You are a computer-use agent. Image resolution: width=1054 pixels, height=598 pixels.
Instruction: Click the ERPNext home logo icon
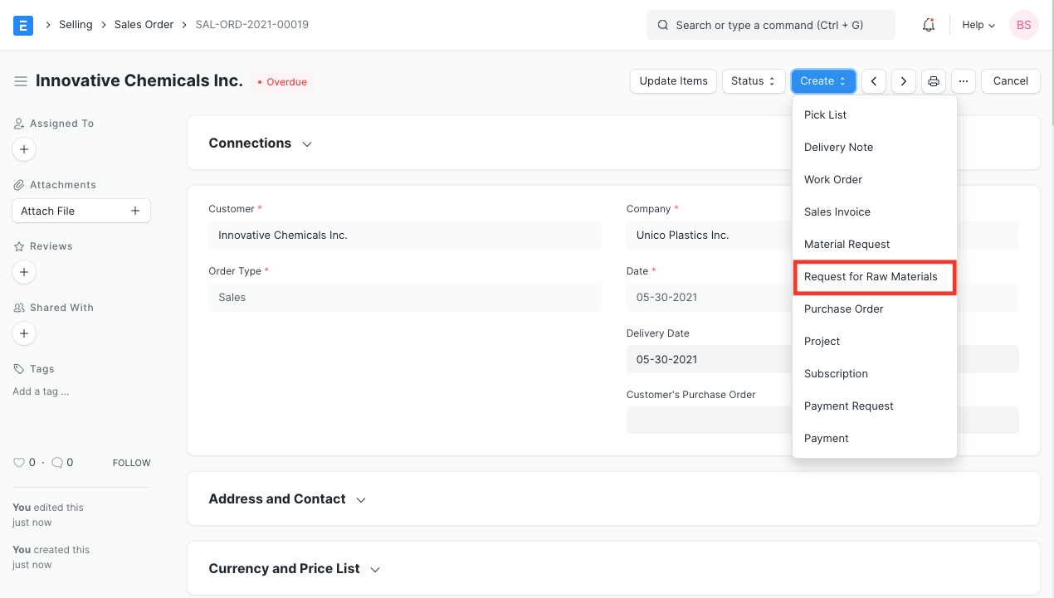23,26
